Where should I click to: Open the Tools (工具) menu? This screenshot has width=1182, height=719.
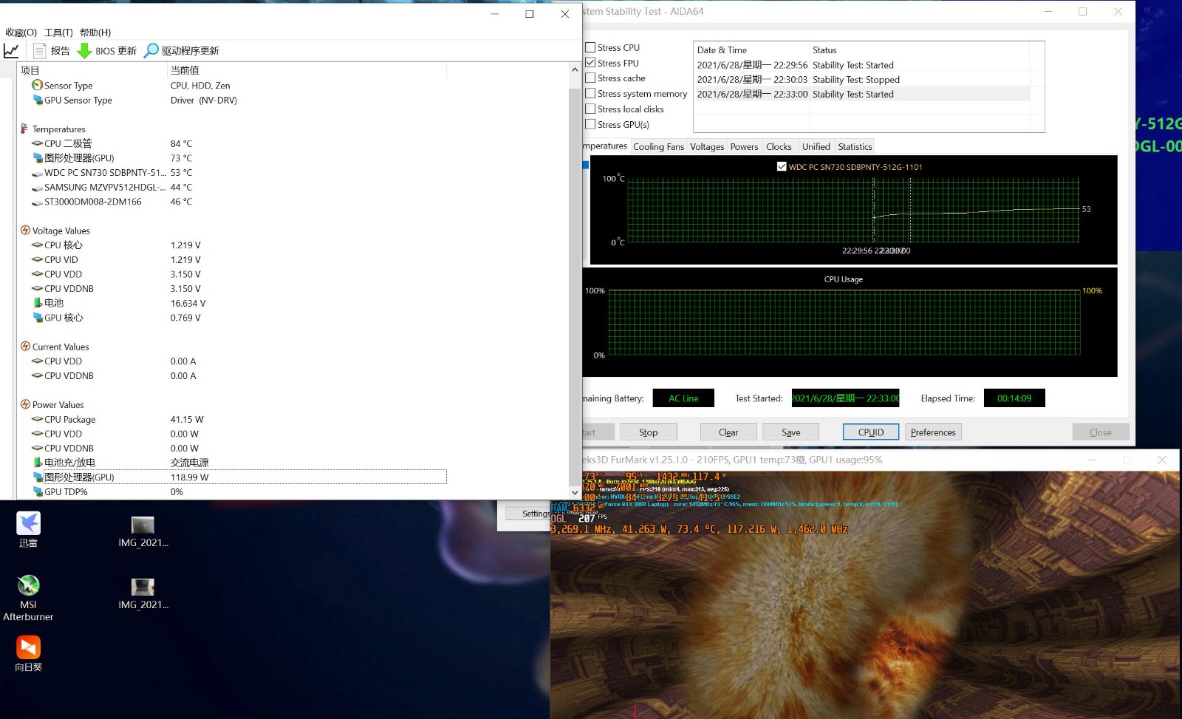click(x=58, y=33)
